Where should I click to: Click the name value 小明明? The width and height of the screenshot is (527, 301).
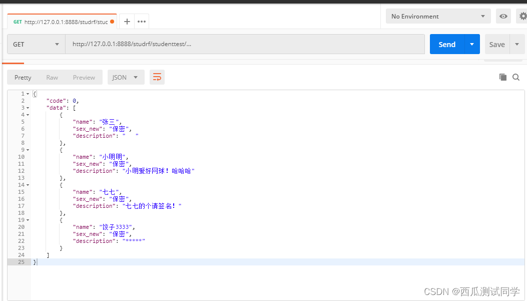(x=114, y=157)
